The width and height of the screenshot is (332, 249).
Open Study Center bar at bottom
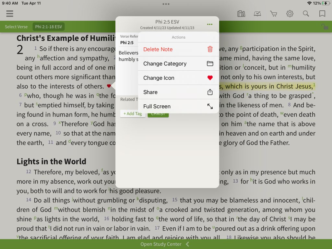166,244
